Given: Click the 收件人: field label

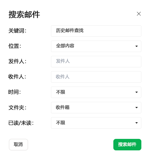Looking at the screenshot, I should [17, 77].
